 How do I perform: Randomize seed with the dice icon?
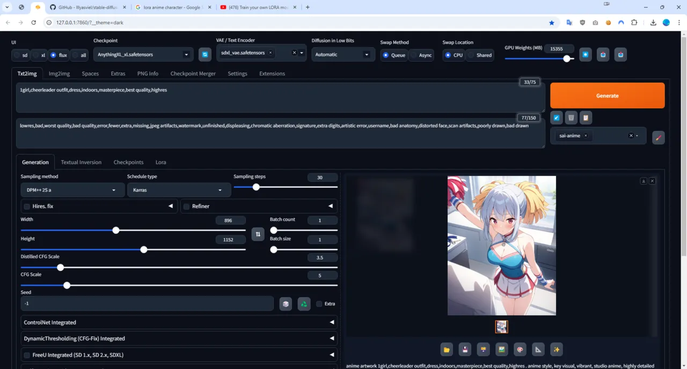286,304
